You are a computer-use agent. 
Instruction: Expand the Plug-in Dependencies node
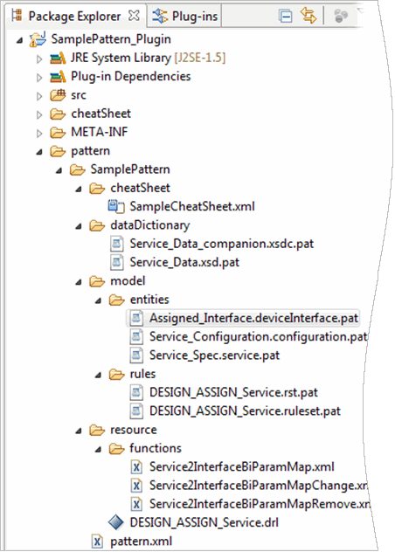39,78
